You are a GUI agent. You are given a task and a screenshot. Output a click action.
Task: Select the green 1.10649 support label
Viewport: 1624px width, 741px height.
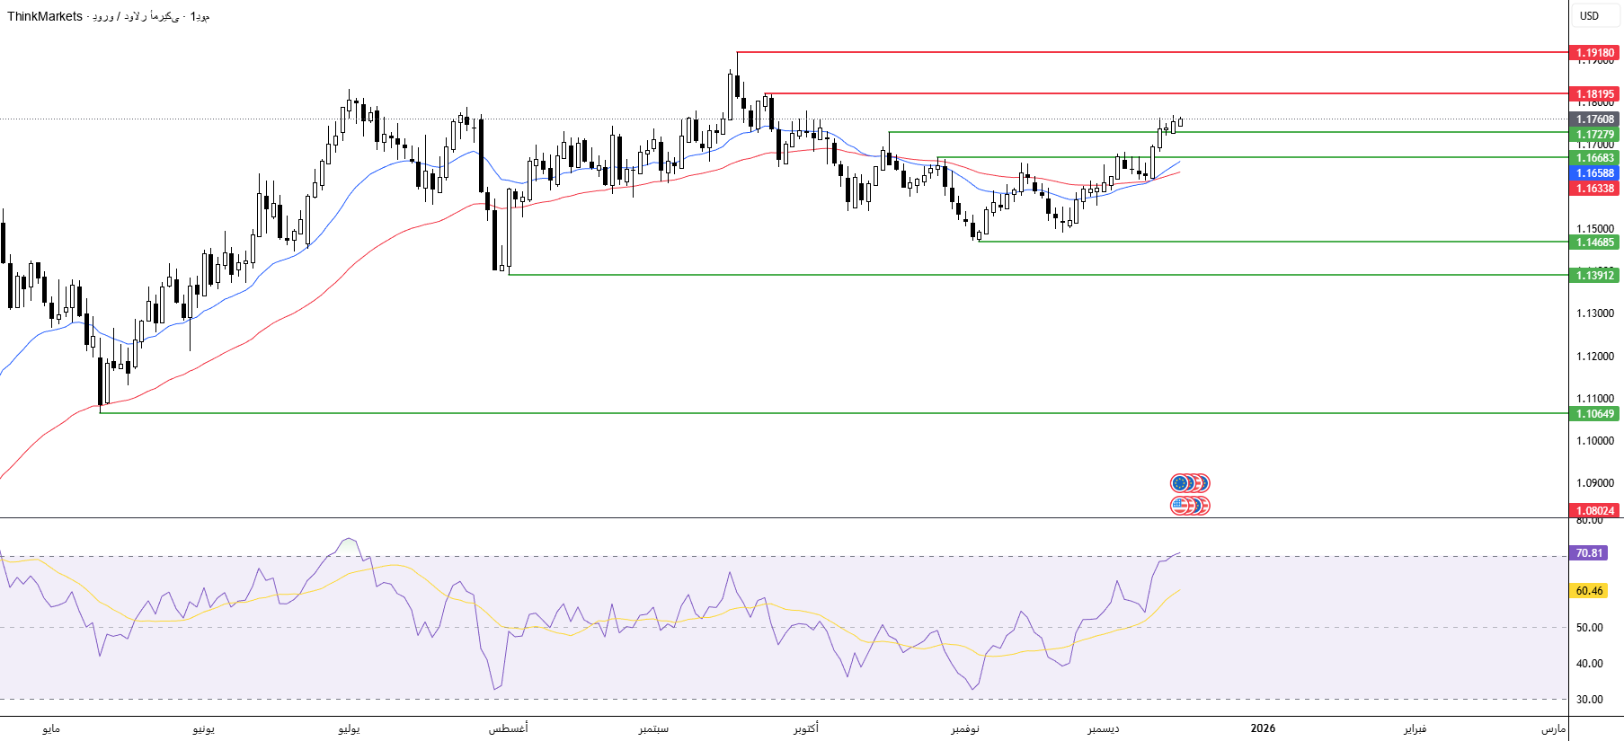pos(1594,414)
